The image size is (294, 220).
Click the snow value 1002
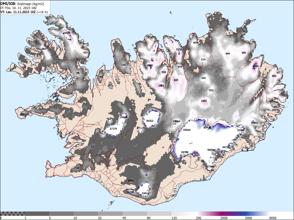click(204, 101)
